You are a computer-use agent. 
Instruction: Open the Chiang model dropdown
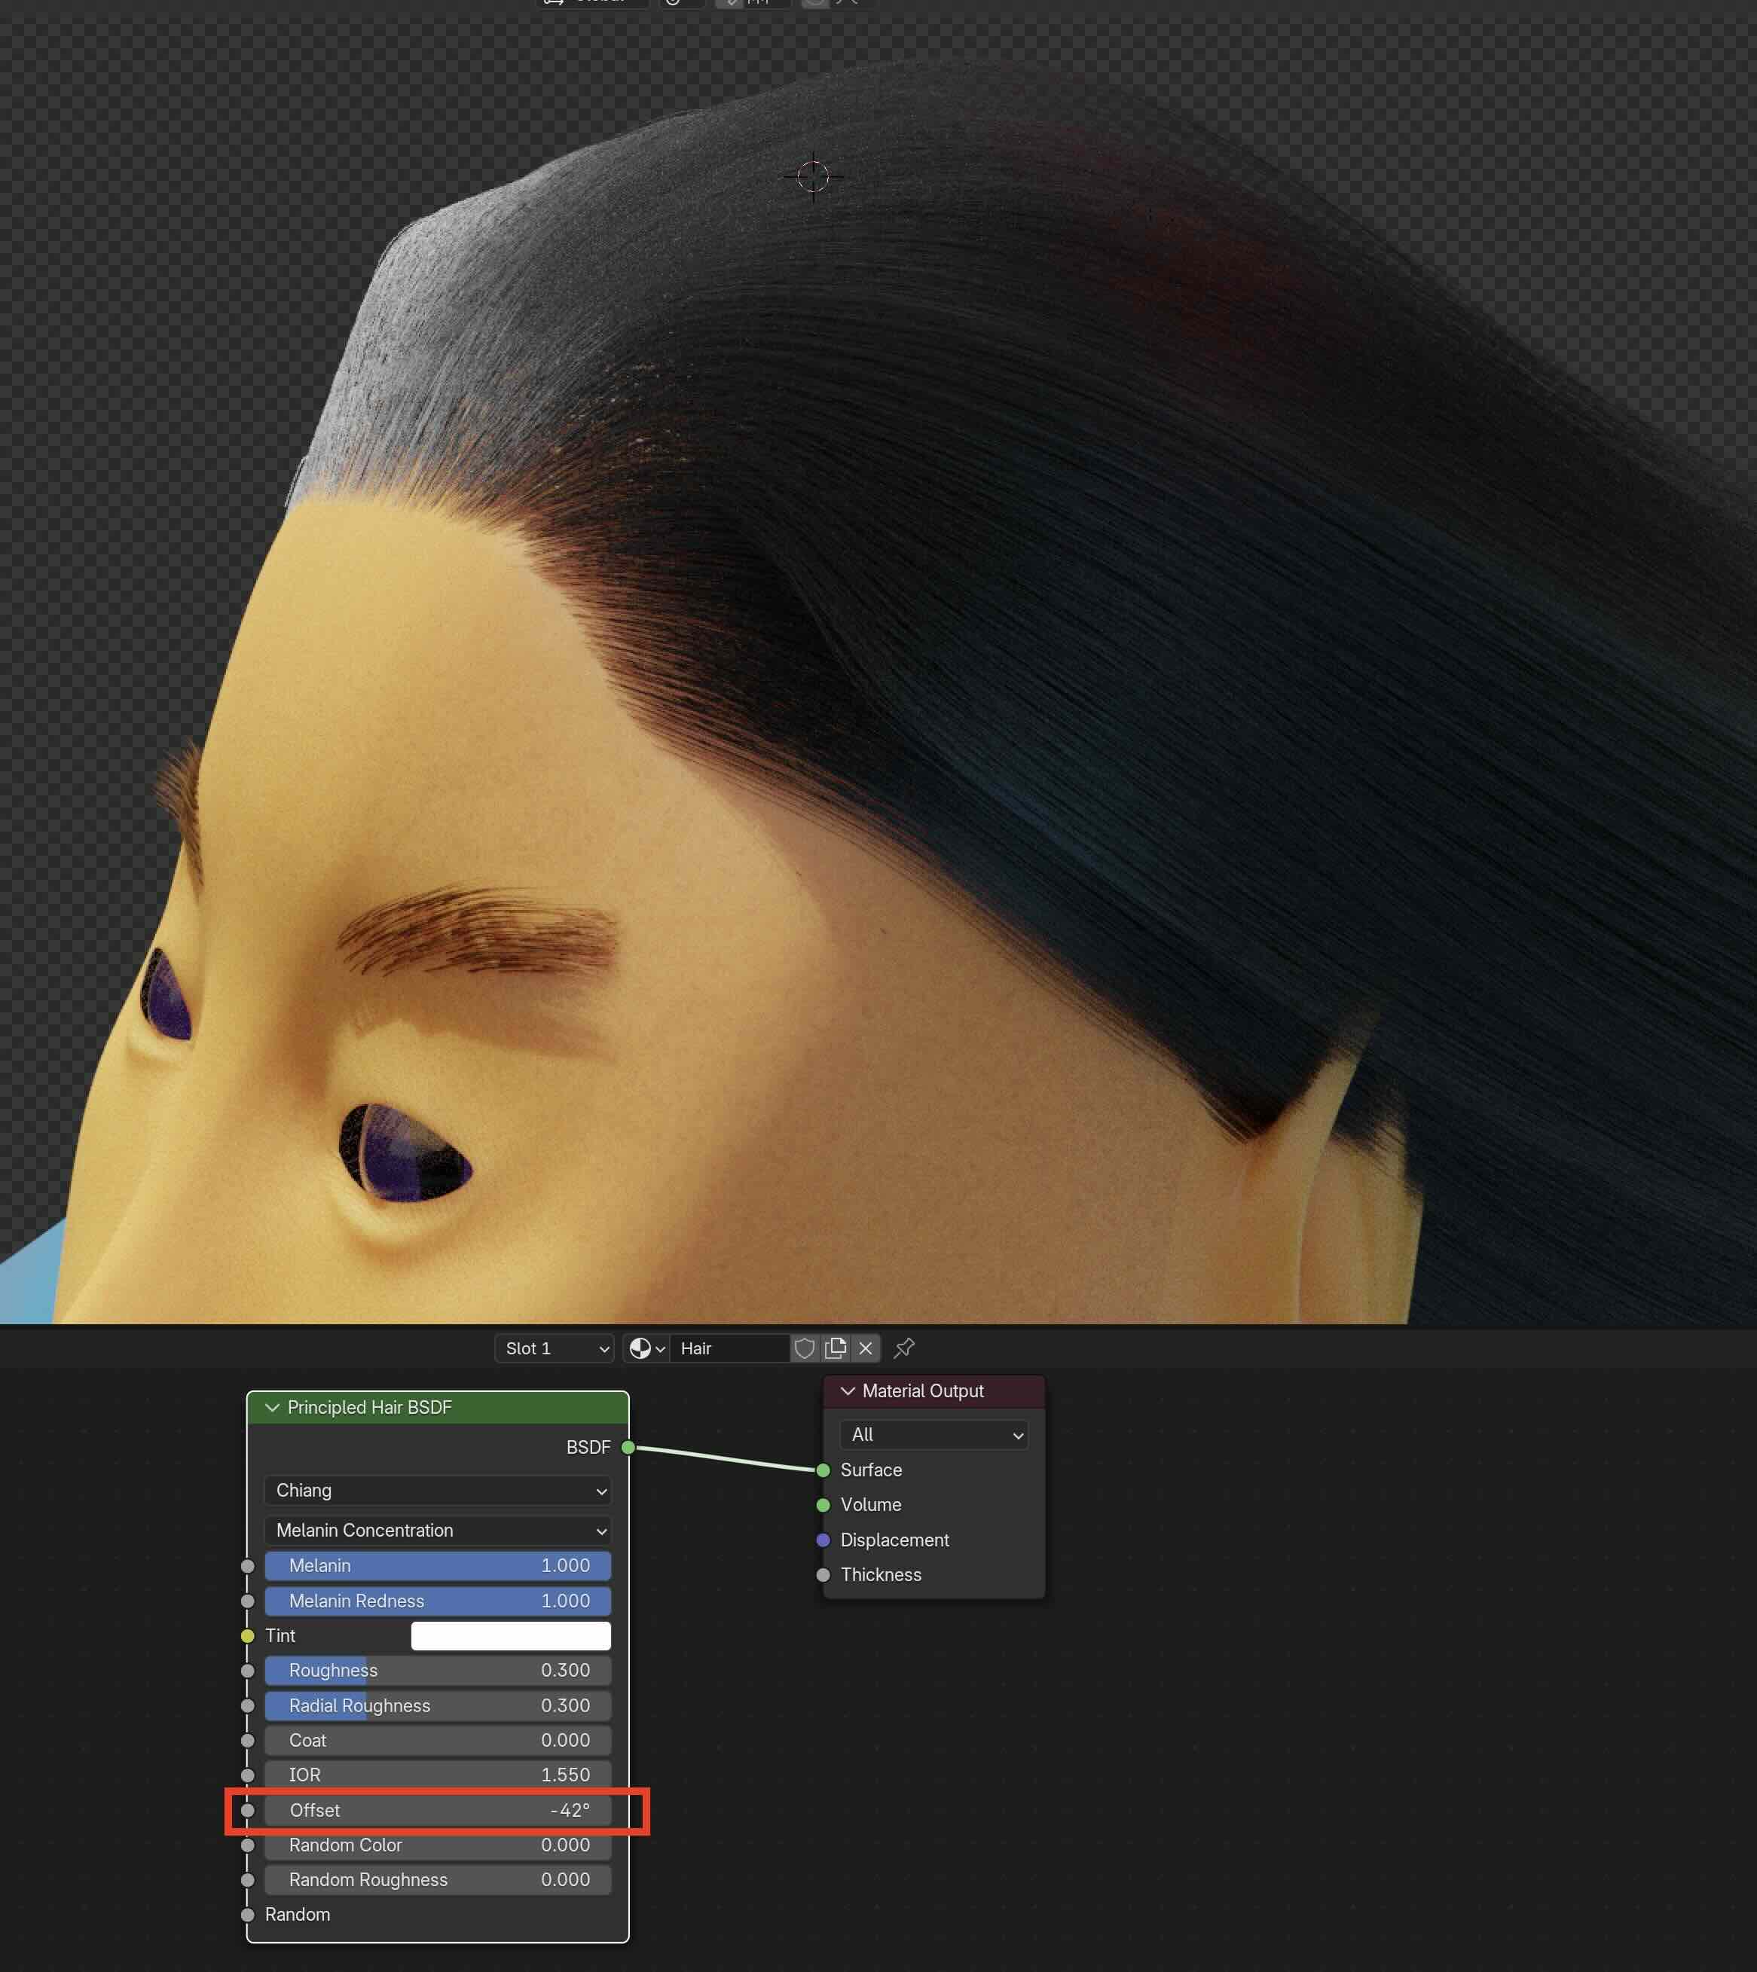[437, 1491]
